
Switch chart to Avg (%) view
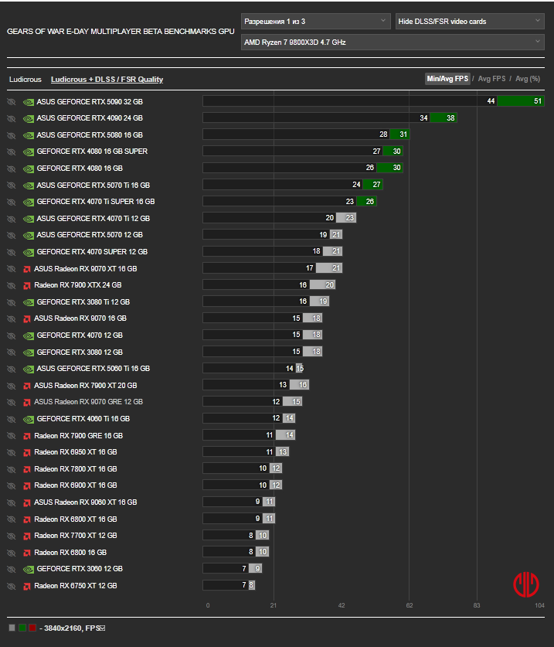pos(528,78)
